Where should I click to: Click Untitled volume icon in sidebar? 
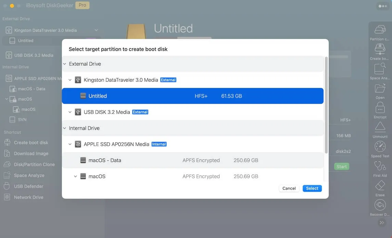click(12, 40)
